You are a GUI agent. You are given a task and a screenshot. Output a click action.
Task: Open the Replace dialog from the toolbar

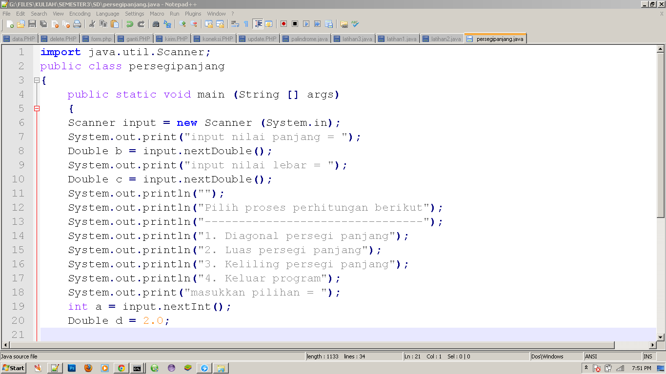pyautogui.click(x=167, y=23)
